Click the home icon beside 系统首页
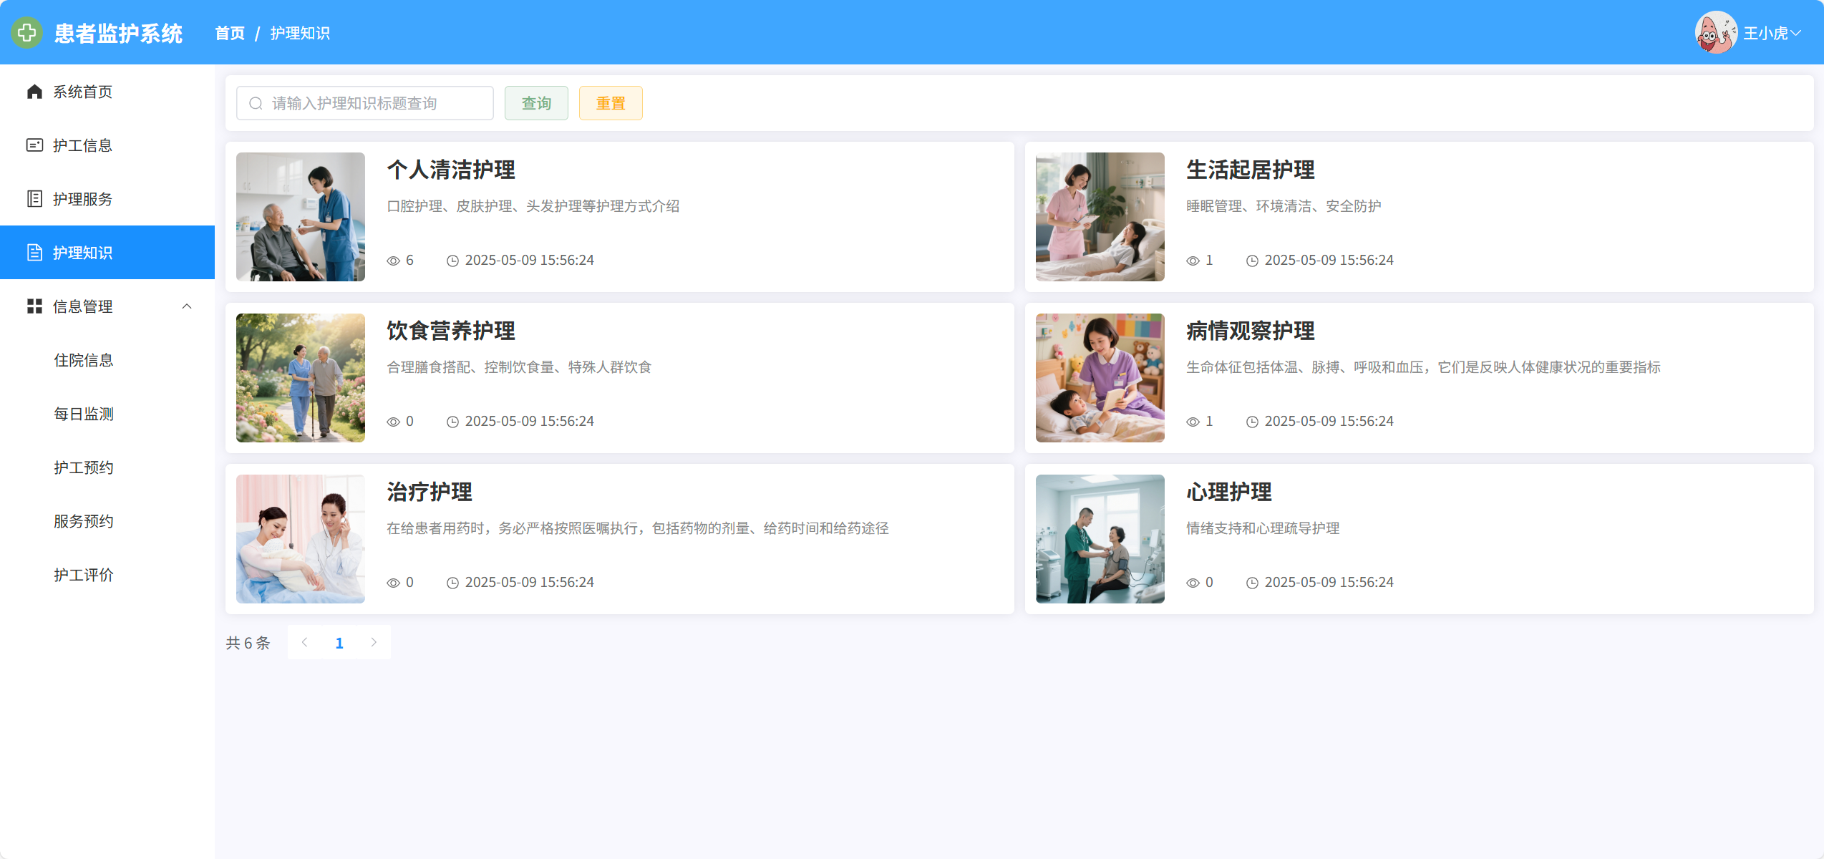1824x859 pixels. point(34,92)
